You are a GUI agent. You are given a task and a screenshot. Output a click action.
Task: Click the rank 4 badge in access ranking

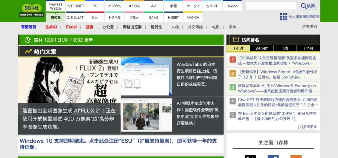coord(233,101)
